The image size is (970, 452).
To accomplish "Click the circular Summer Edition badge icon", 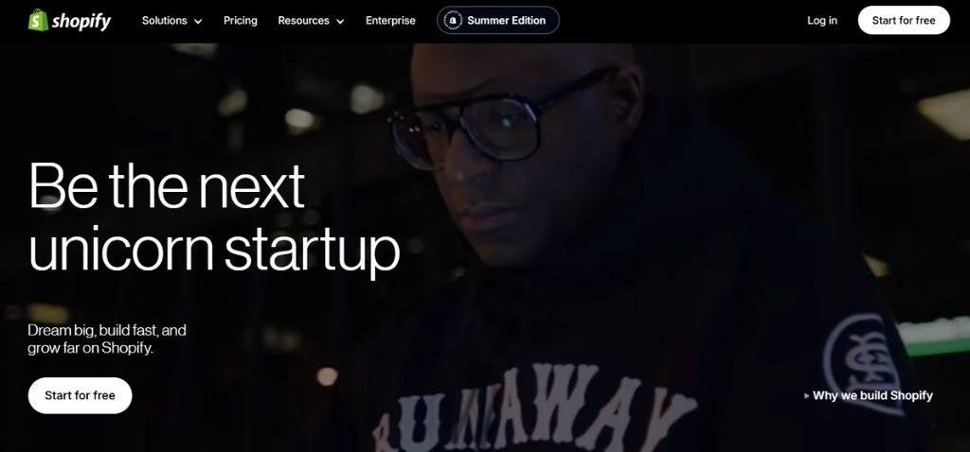I will coord(453,21).
